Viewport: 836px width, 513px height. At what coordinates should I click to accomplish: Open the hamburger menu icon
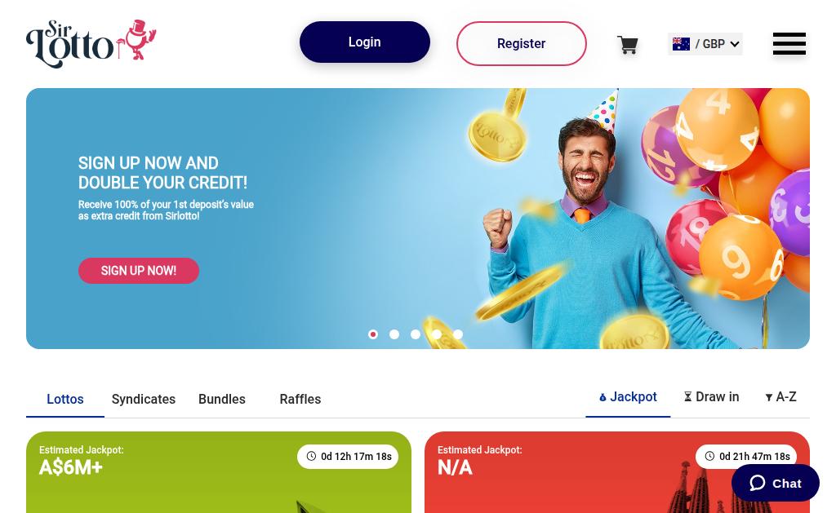tap(789, 44)
